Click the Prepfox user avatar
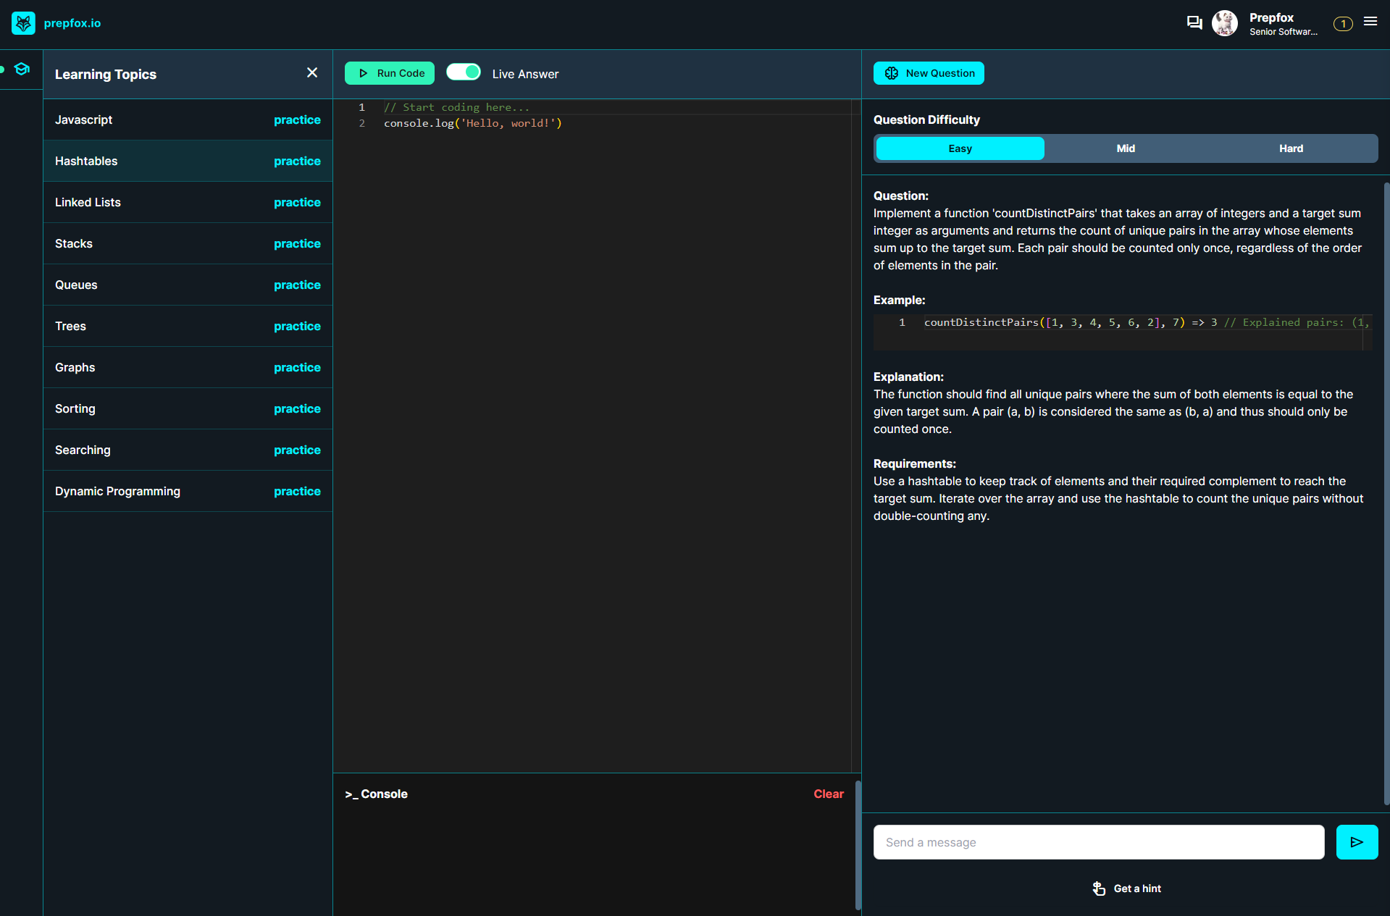This screenshot has height=916, width=1390. 1225,23
